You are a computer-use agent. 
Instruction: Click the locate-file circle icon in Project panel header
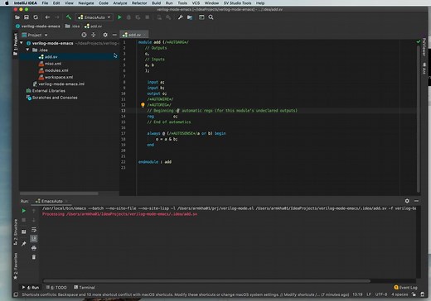tap(84, 35)
